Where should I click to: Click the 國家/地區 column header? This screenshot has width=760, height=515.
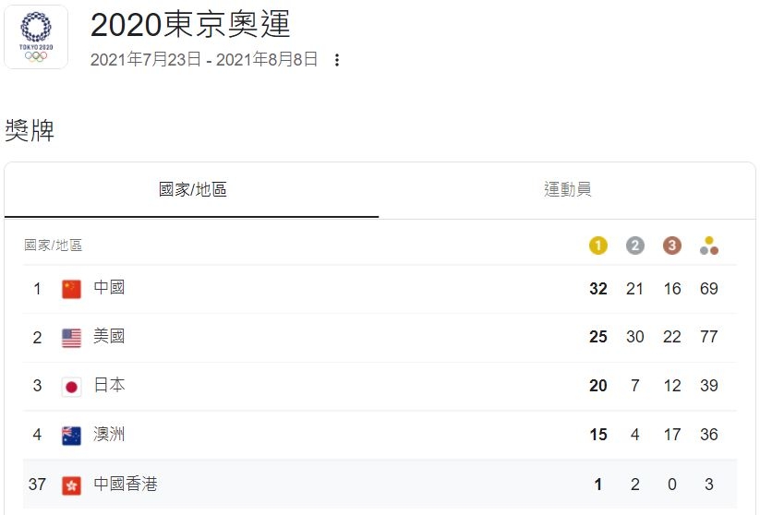[x=54, y=246]
